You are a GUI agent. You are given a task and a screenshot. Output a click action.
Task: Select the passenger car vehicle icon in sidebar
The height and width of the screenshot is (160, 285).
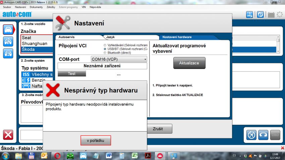(x=8, y=29)
